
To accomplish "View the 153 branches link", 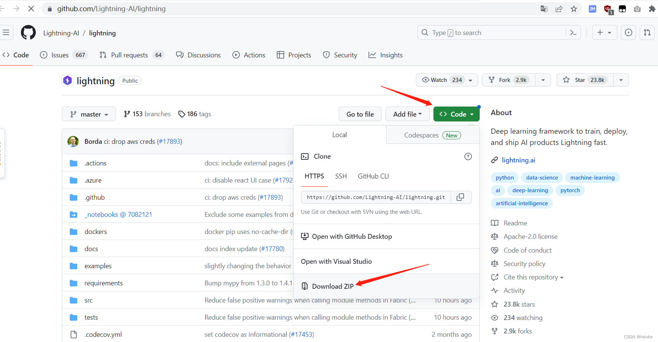I will [147, 114].
